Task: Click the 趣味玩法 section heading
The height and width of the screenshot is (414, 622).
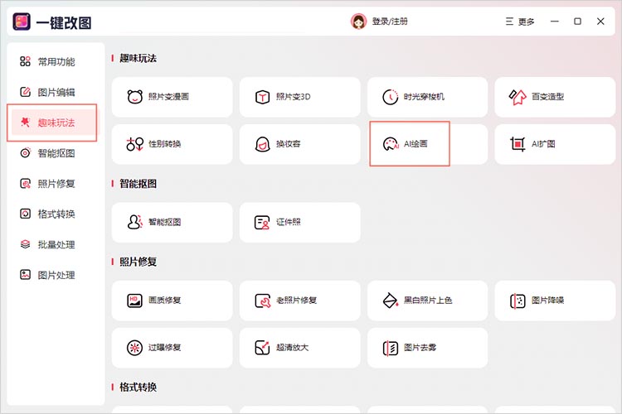Action: pos(138,58)
